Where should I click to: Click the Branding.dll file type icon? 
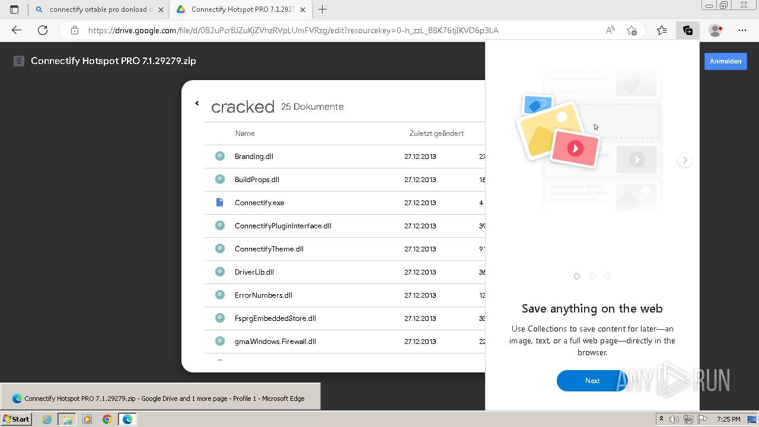coord(220,156)
